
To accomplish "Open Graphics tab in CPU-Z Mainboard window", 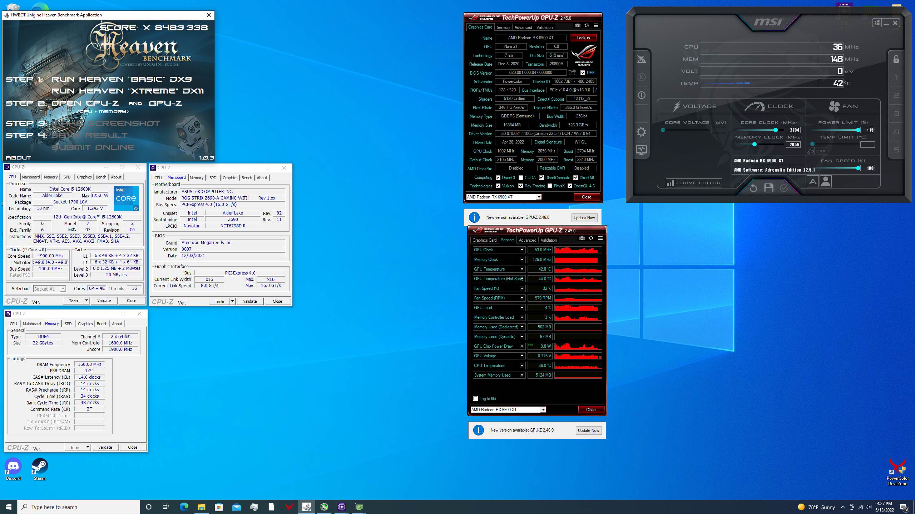I will pyautogui.click(x=230, y=178).
